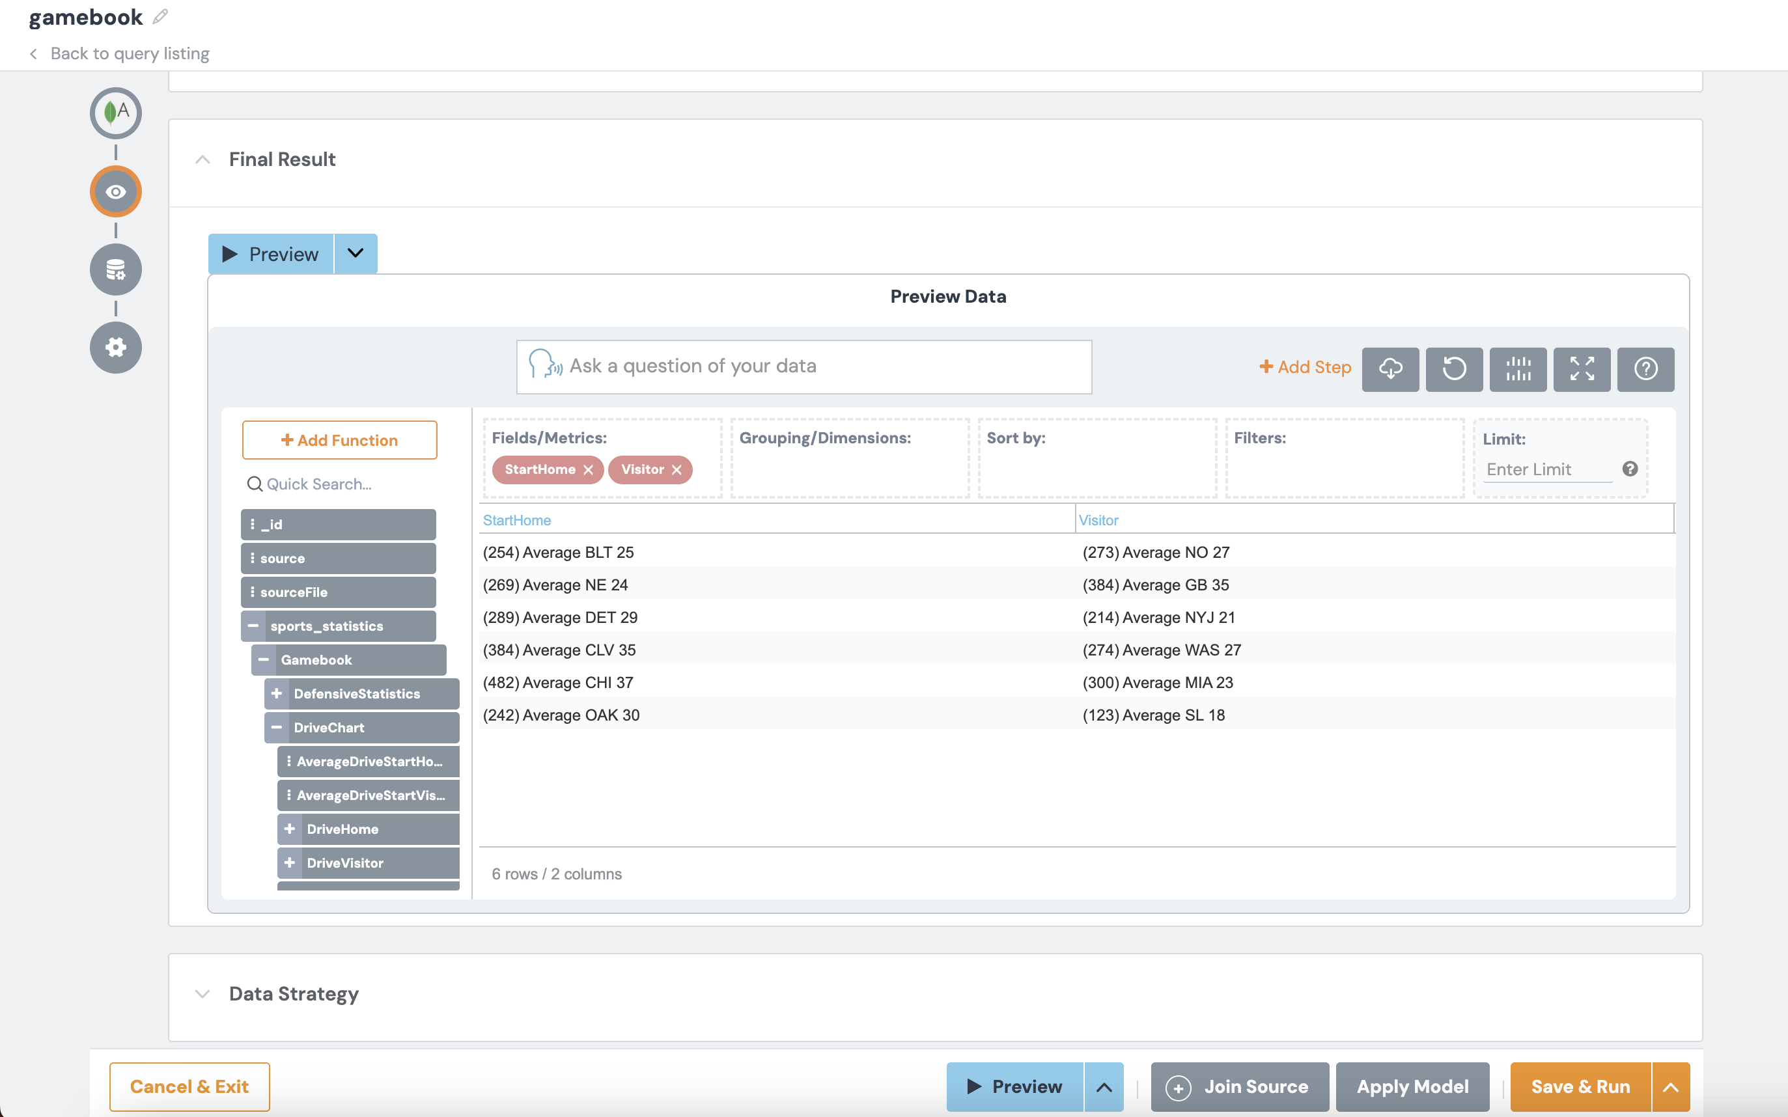The width and height of the screenshot is (1788, 1117).
Task: Click the database settings step icon
Action: point(115,269)
